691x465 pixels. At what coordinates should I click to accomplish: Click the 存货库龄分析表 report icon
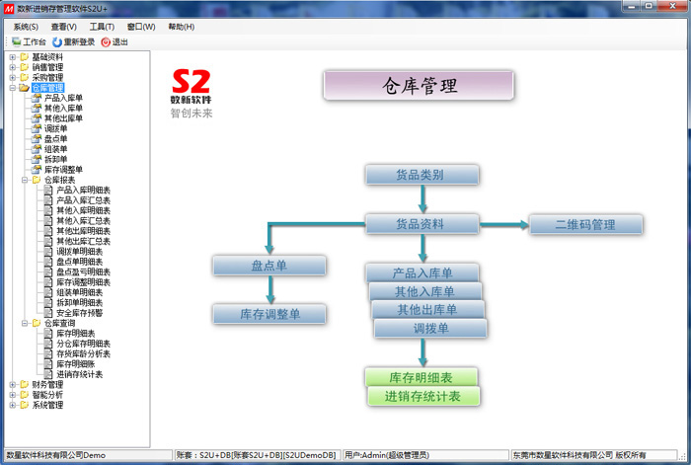pyautogui.click(x=48, y=353)
